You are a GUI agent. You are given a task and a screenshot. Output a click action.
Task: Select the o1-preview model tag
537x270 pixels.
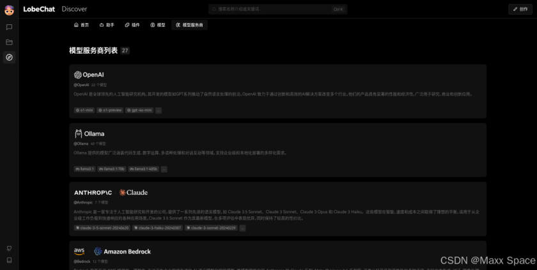tap(110, 110)
